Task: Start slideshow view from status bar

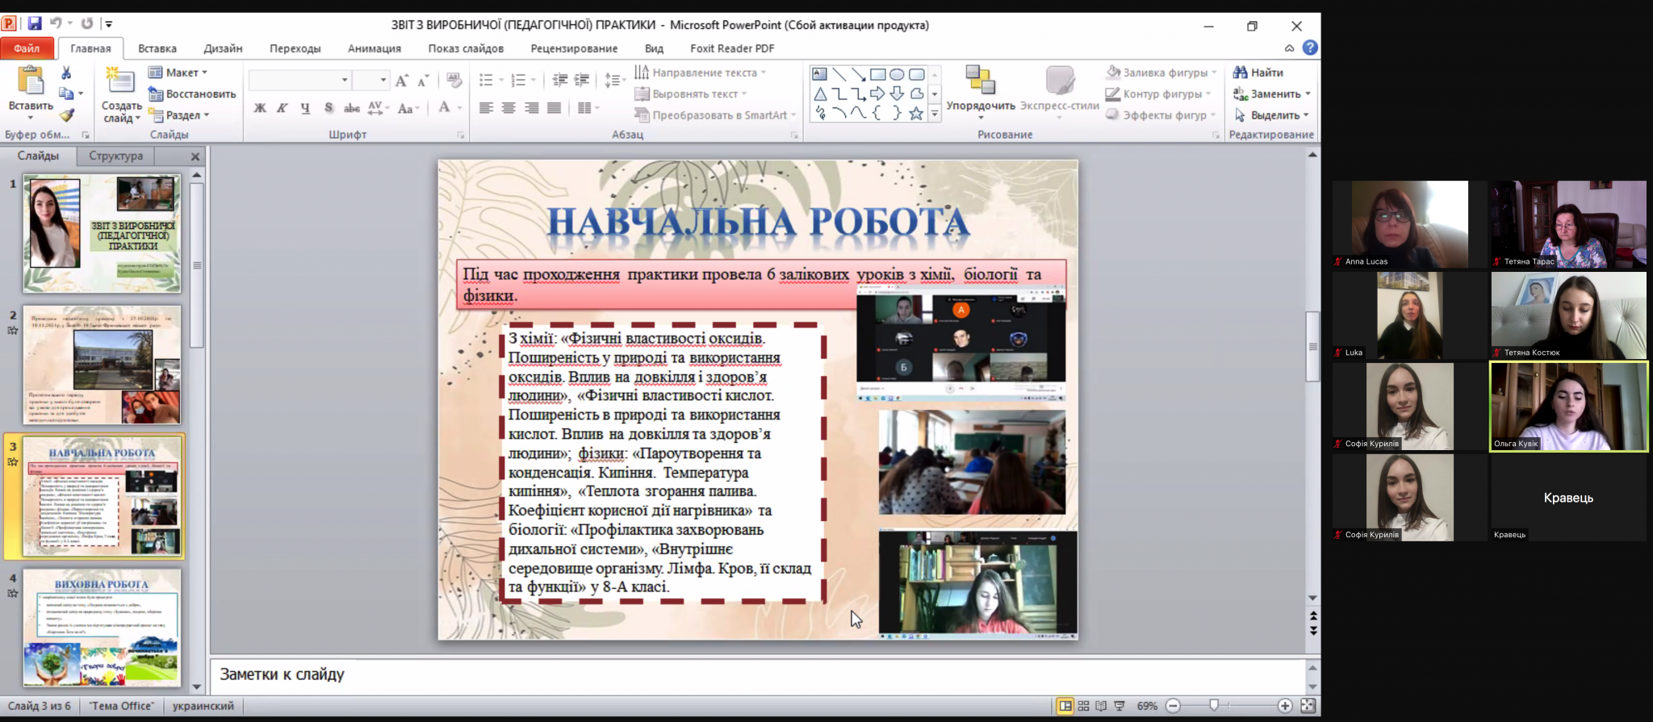Action: point(1119,706)
